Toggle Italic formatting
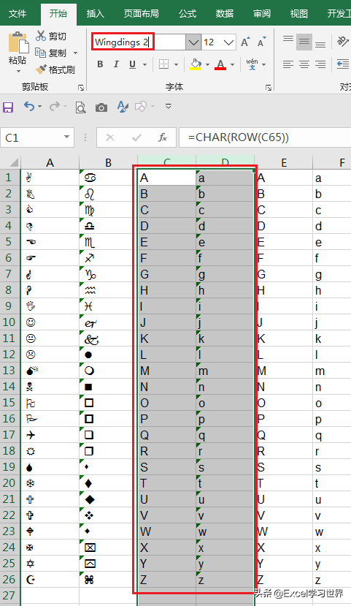Image resolution: width=351 pixels, height=606 pixels. pyautogui.click(x=116, y=64)
